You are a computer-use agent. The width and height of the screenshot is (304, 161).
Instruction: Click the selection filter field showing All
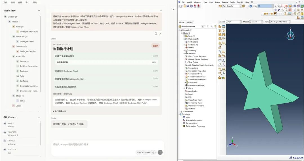tap(265, 6)
